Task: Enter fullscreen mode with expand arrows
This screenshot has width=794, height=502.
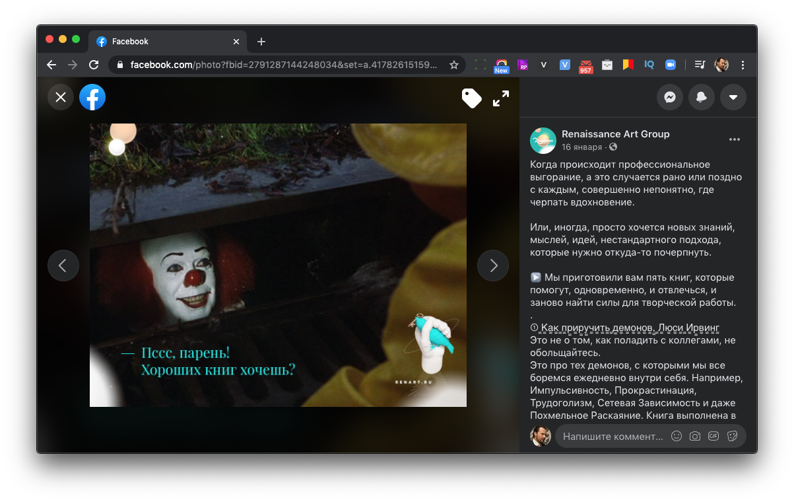Action: coord(501,98)
